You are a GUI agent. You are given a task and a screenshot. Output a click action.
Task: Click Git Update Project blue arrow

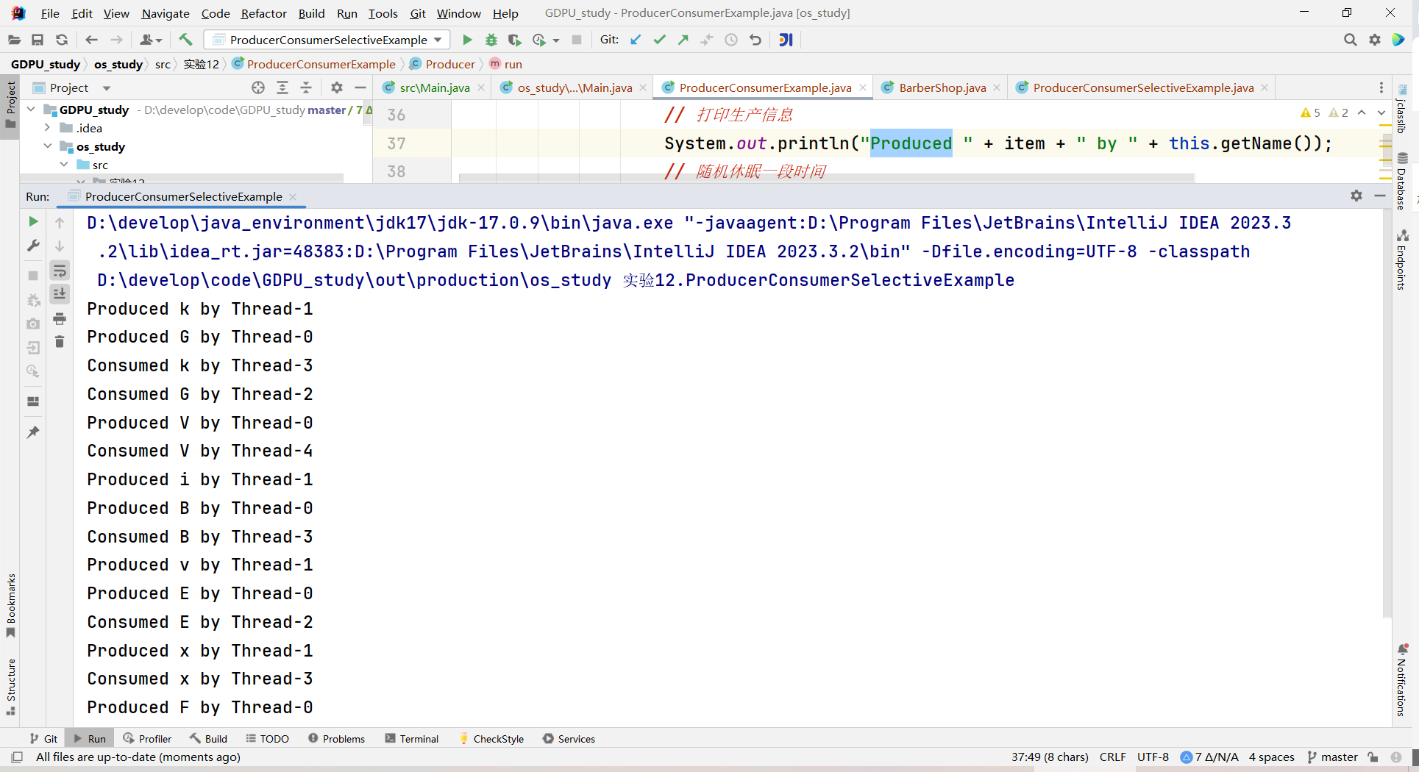point(636,40)
